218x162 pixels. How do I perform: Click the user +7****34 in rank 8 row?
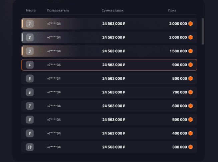click(54, 120)
